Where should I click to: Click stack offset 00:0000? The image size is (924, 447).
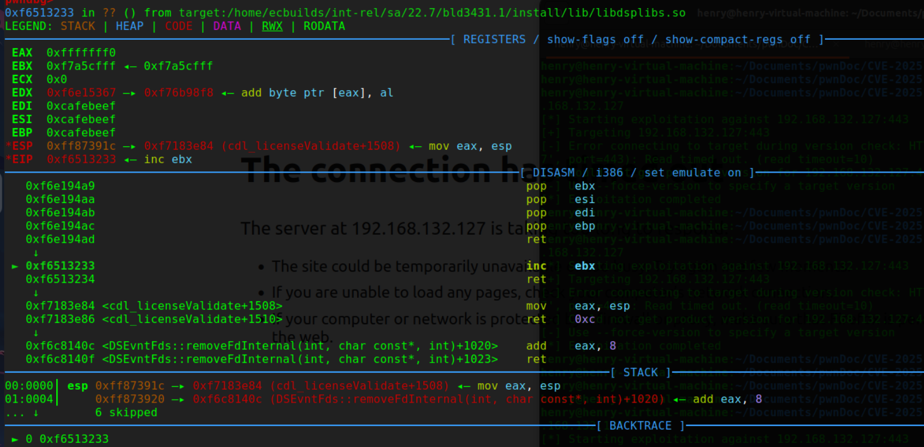(x=29, y=386)
